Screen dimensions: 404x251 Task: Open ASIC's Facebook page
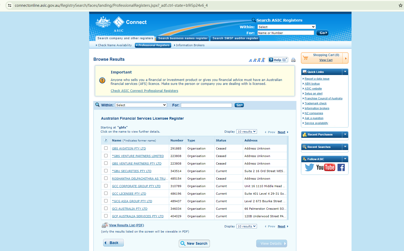(x=341, y=167)
